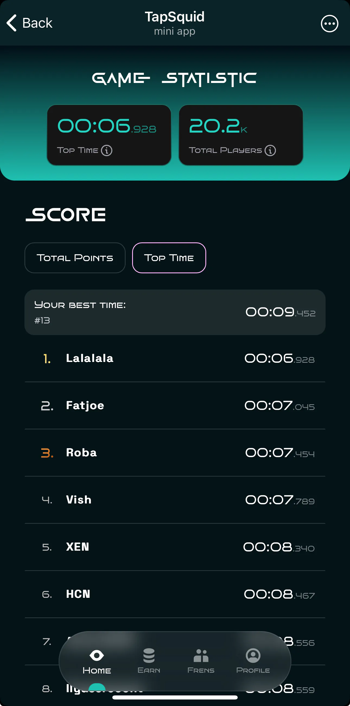This screenshot has height=706, width=350.
Task: Show info about Total Players statistic
Action: 270,150
